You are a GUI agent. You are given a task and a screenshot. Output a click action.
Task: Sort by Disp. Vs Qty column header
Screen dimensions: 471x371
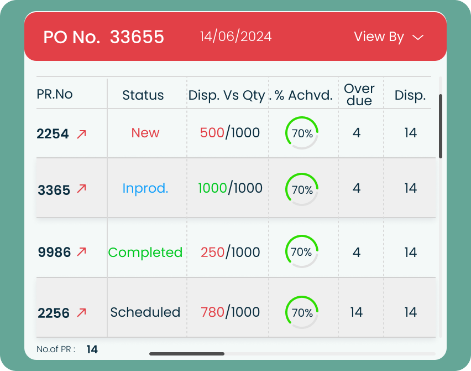coord(227,95)
